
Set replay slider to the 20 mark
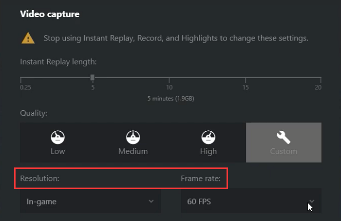(321, 78)
